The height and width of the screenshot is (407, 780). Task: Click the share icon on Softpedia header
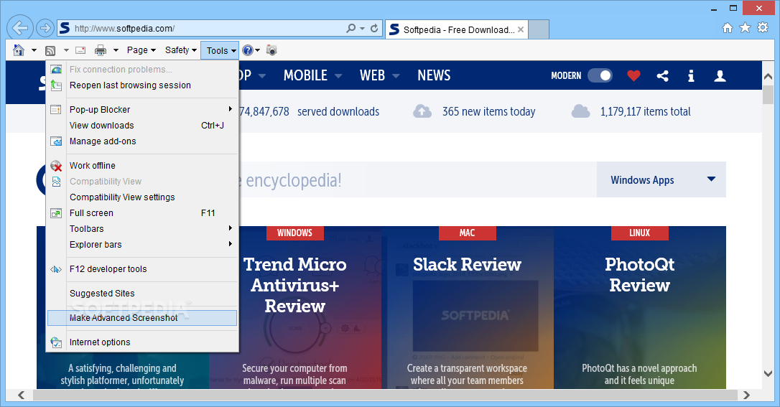[662, 75]
